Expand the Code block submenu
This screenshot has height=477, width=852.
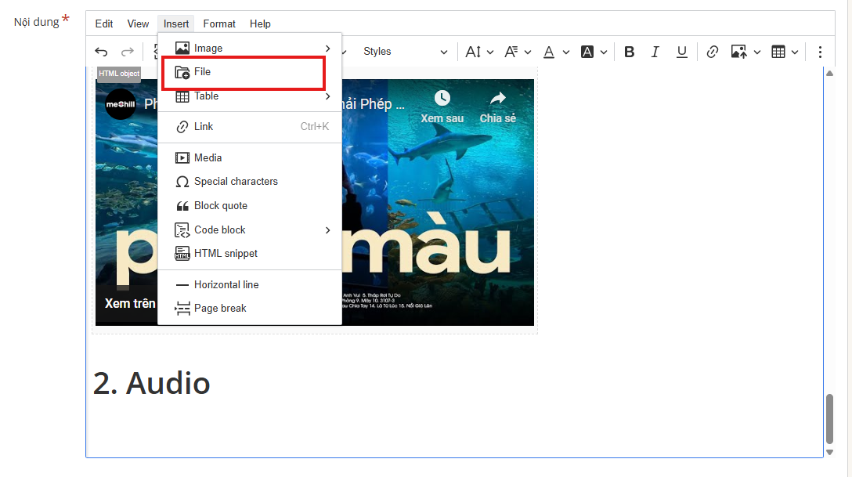[x=327, y=229]
